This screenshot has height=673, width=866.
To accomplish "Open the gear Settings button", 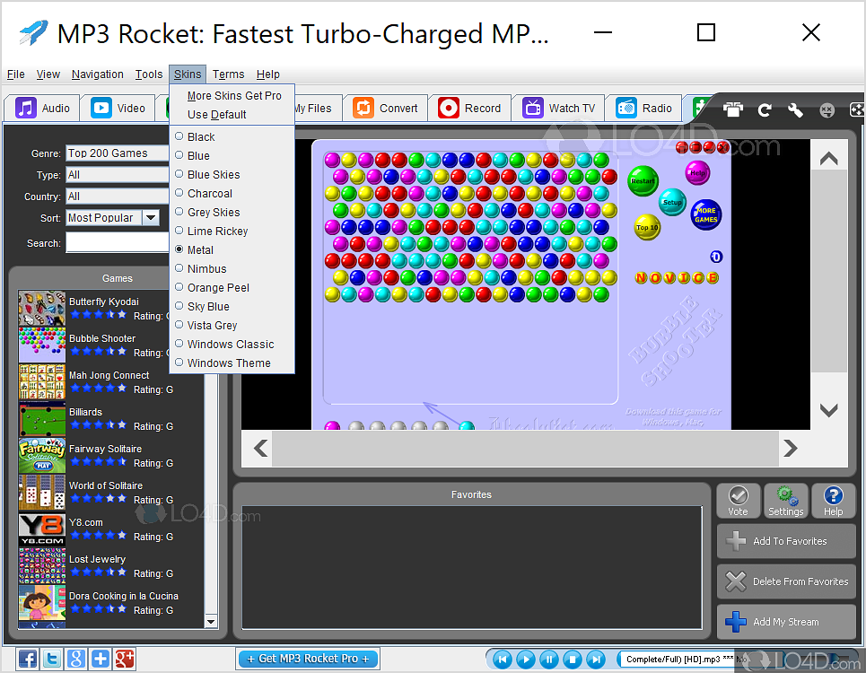I will pyautogui.click(x=785, y=501).
